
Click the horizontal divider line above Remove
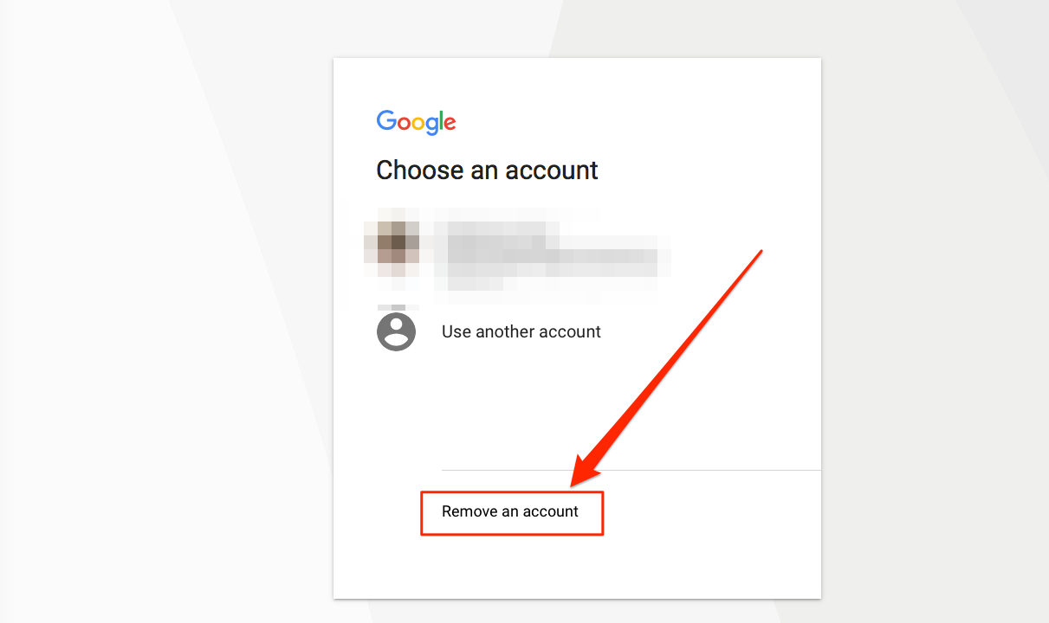(x=631, y=470)
